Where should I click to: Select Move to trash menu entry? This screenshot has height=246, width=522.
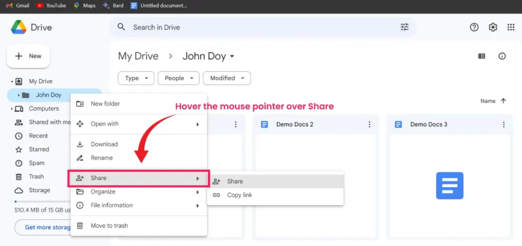pos(109,226)
